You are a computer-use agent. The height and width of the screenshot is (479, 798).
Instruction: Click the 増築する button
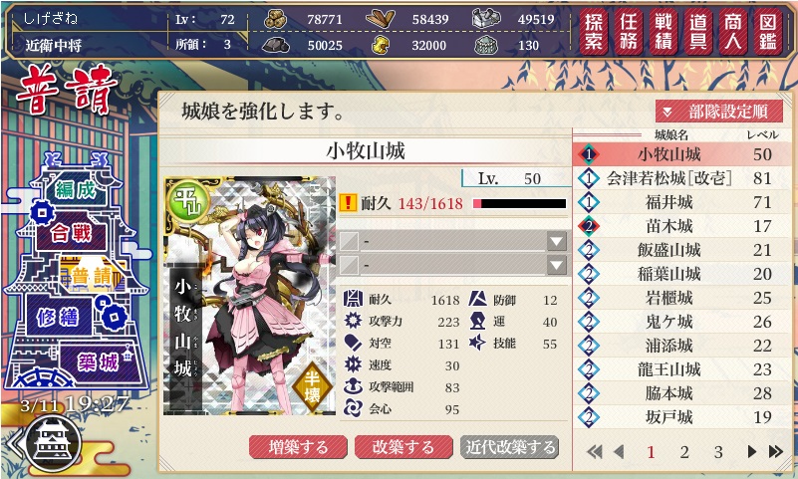[x=298, y=447]
